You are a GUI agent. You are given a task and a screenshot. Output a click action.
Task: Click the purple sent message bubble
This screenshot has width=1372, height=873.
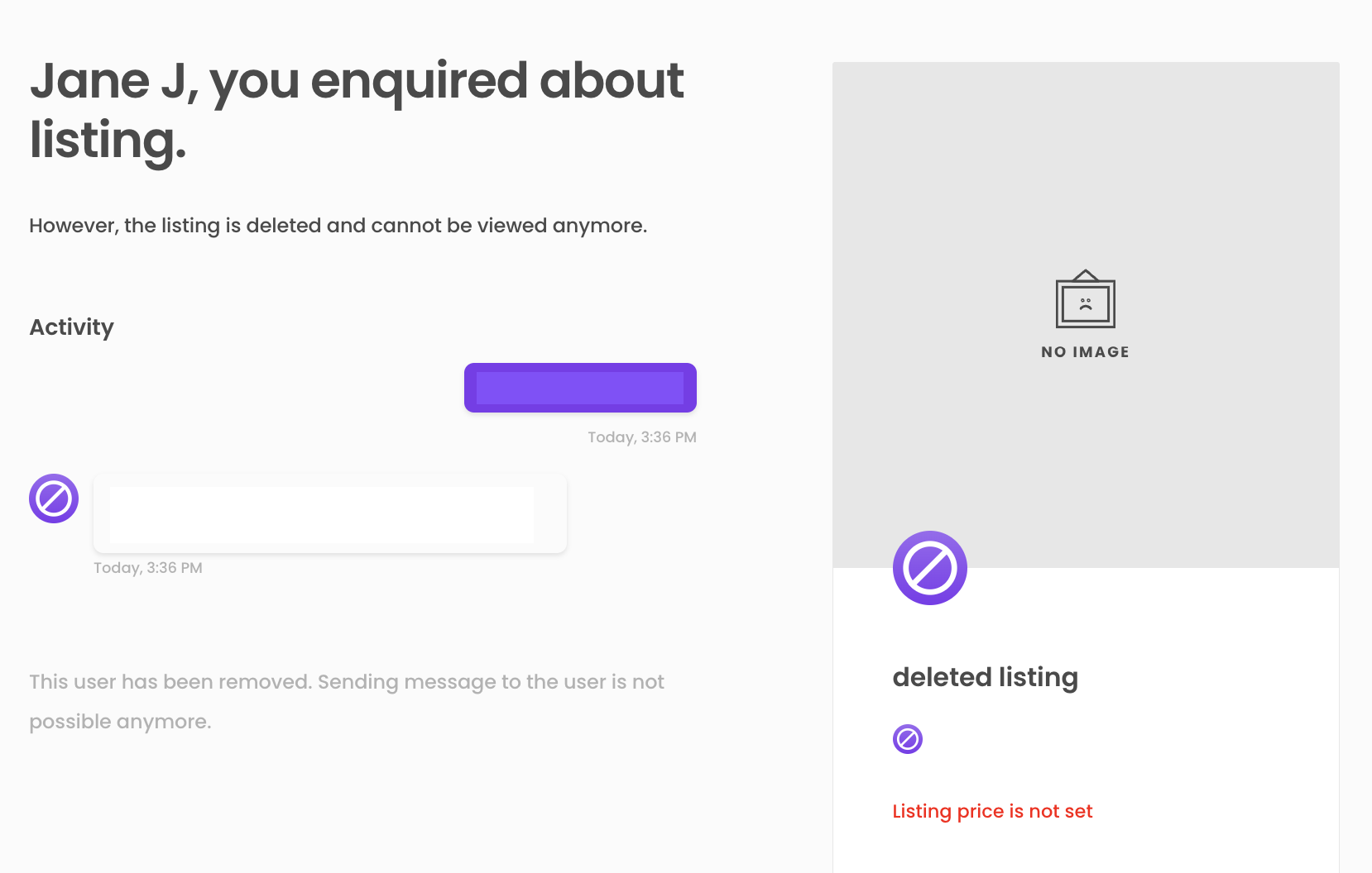click(x=580, y=387)
